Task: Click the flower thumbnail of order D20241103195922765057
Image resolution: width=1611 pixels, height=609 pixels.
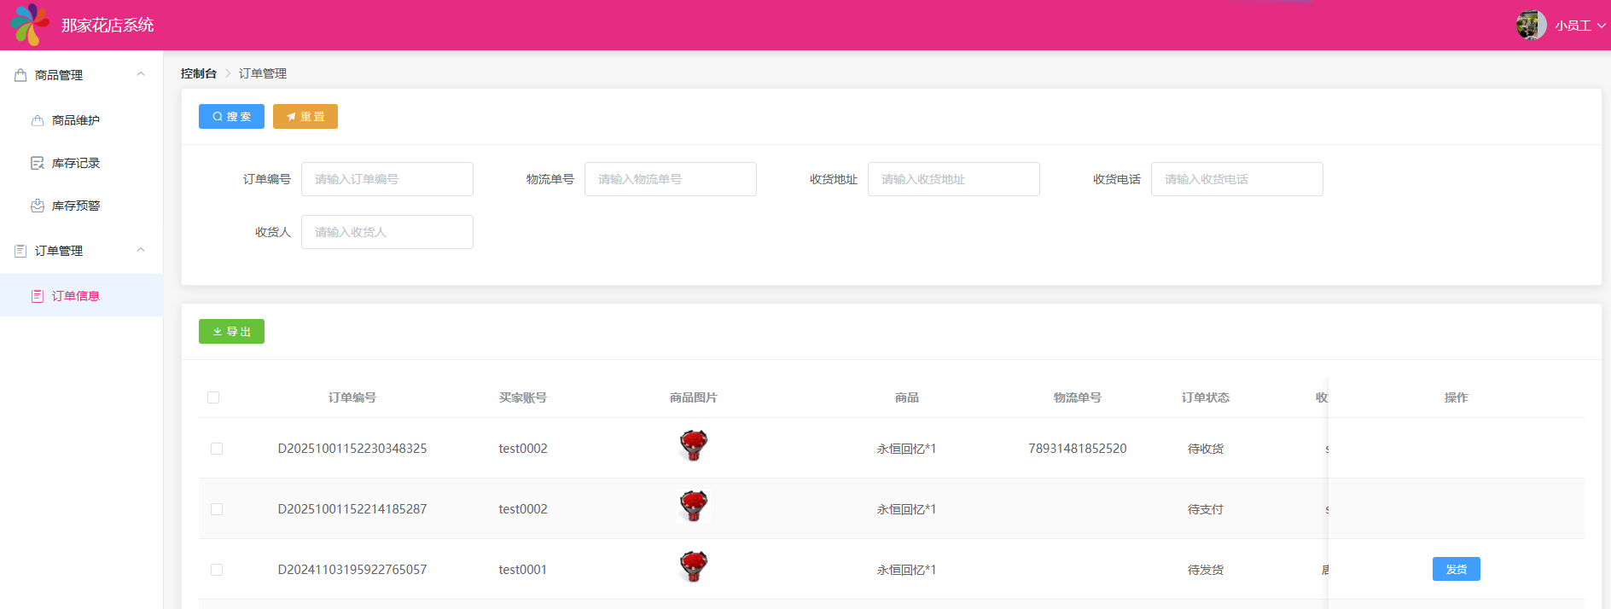Action: [694, 567]
